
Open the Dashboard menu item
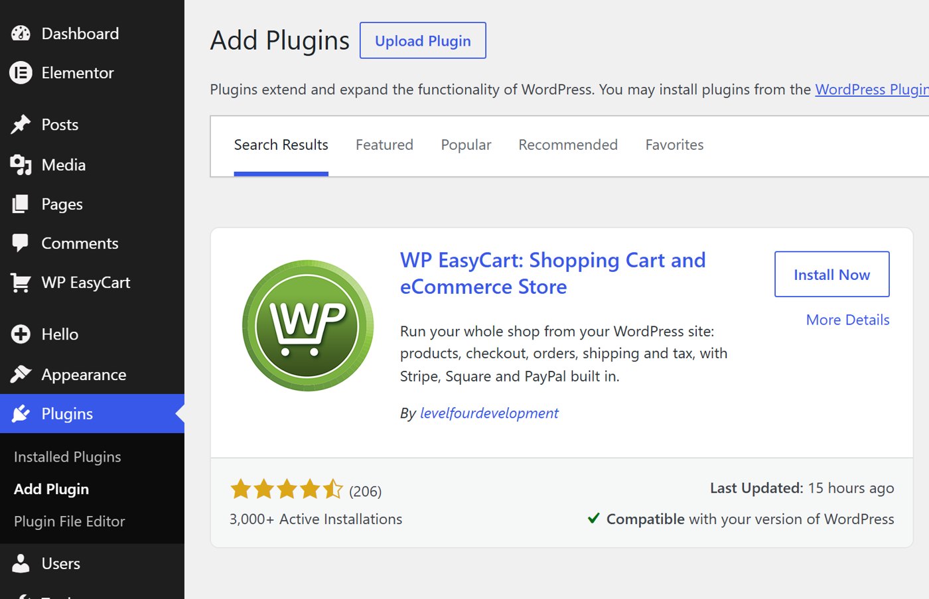click(80, 33)
